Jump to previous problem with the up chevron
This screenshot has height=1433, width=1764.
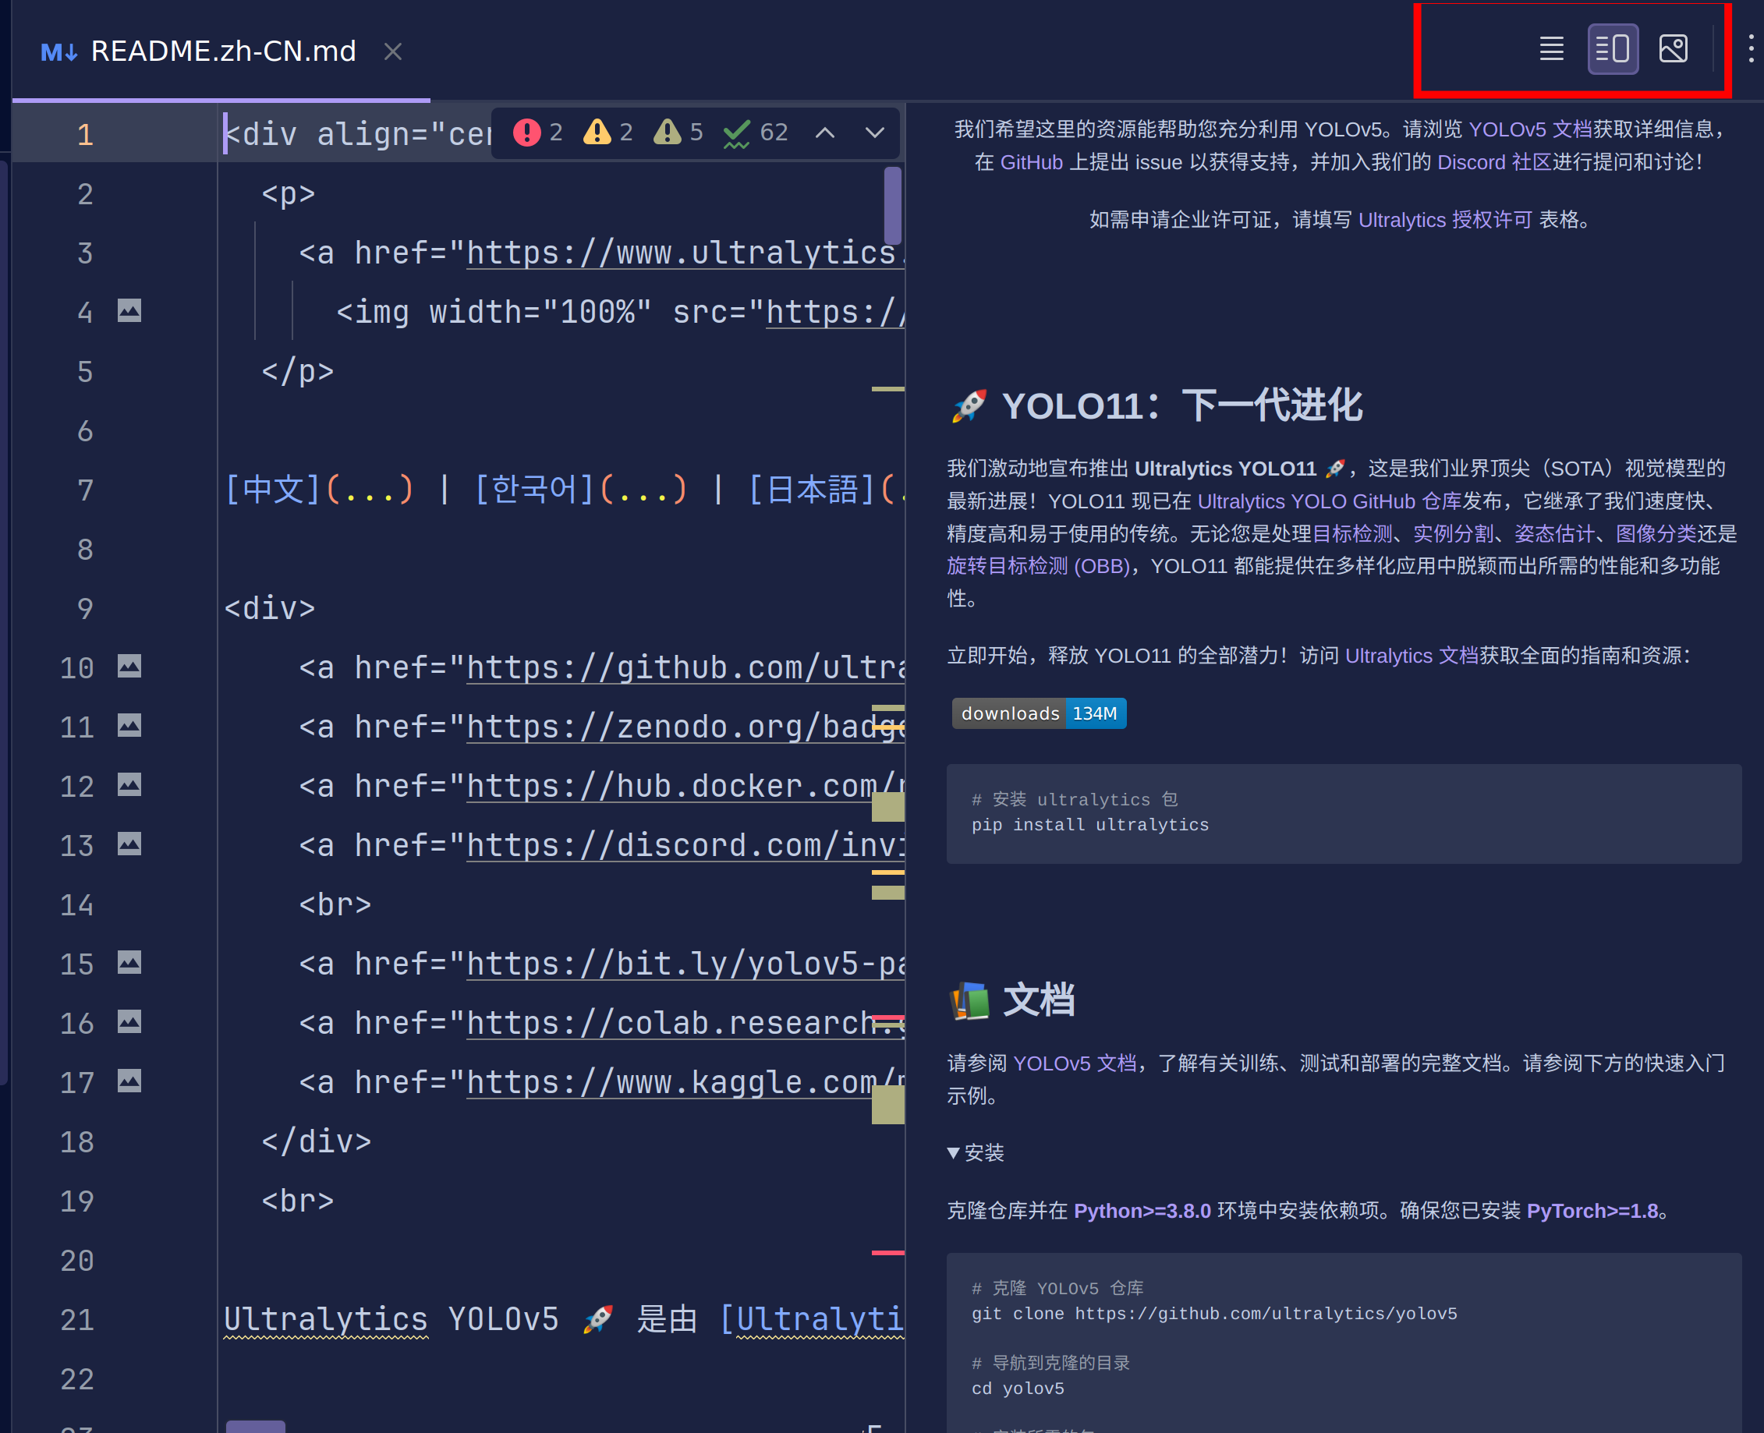coord(825,132)
